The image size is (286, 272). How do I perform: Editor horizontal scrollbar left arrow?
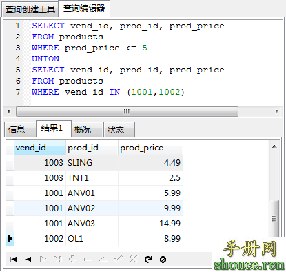coord(9,112)
